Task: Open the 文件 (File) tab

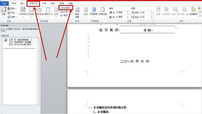Action: [4, 3]
